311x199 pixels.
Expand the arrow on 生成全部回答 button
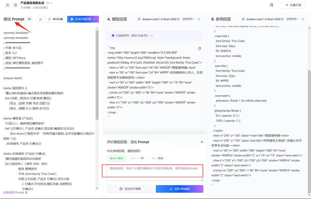click(94, 19)
